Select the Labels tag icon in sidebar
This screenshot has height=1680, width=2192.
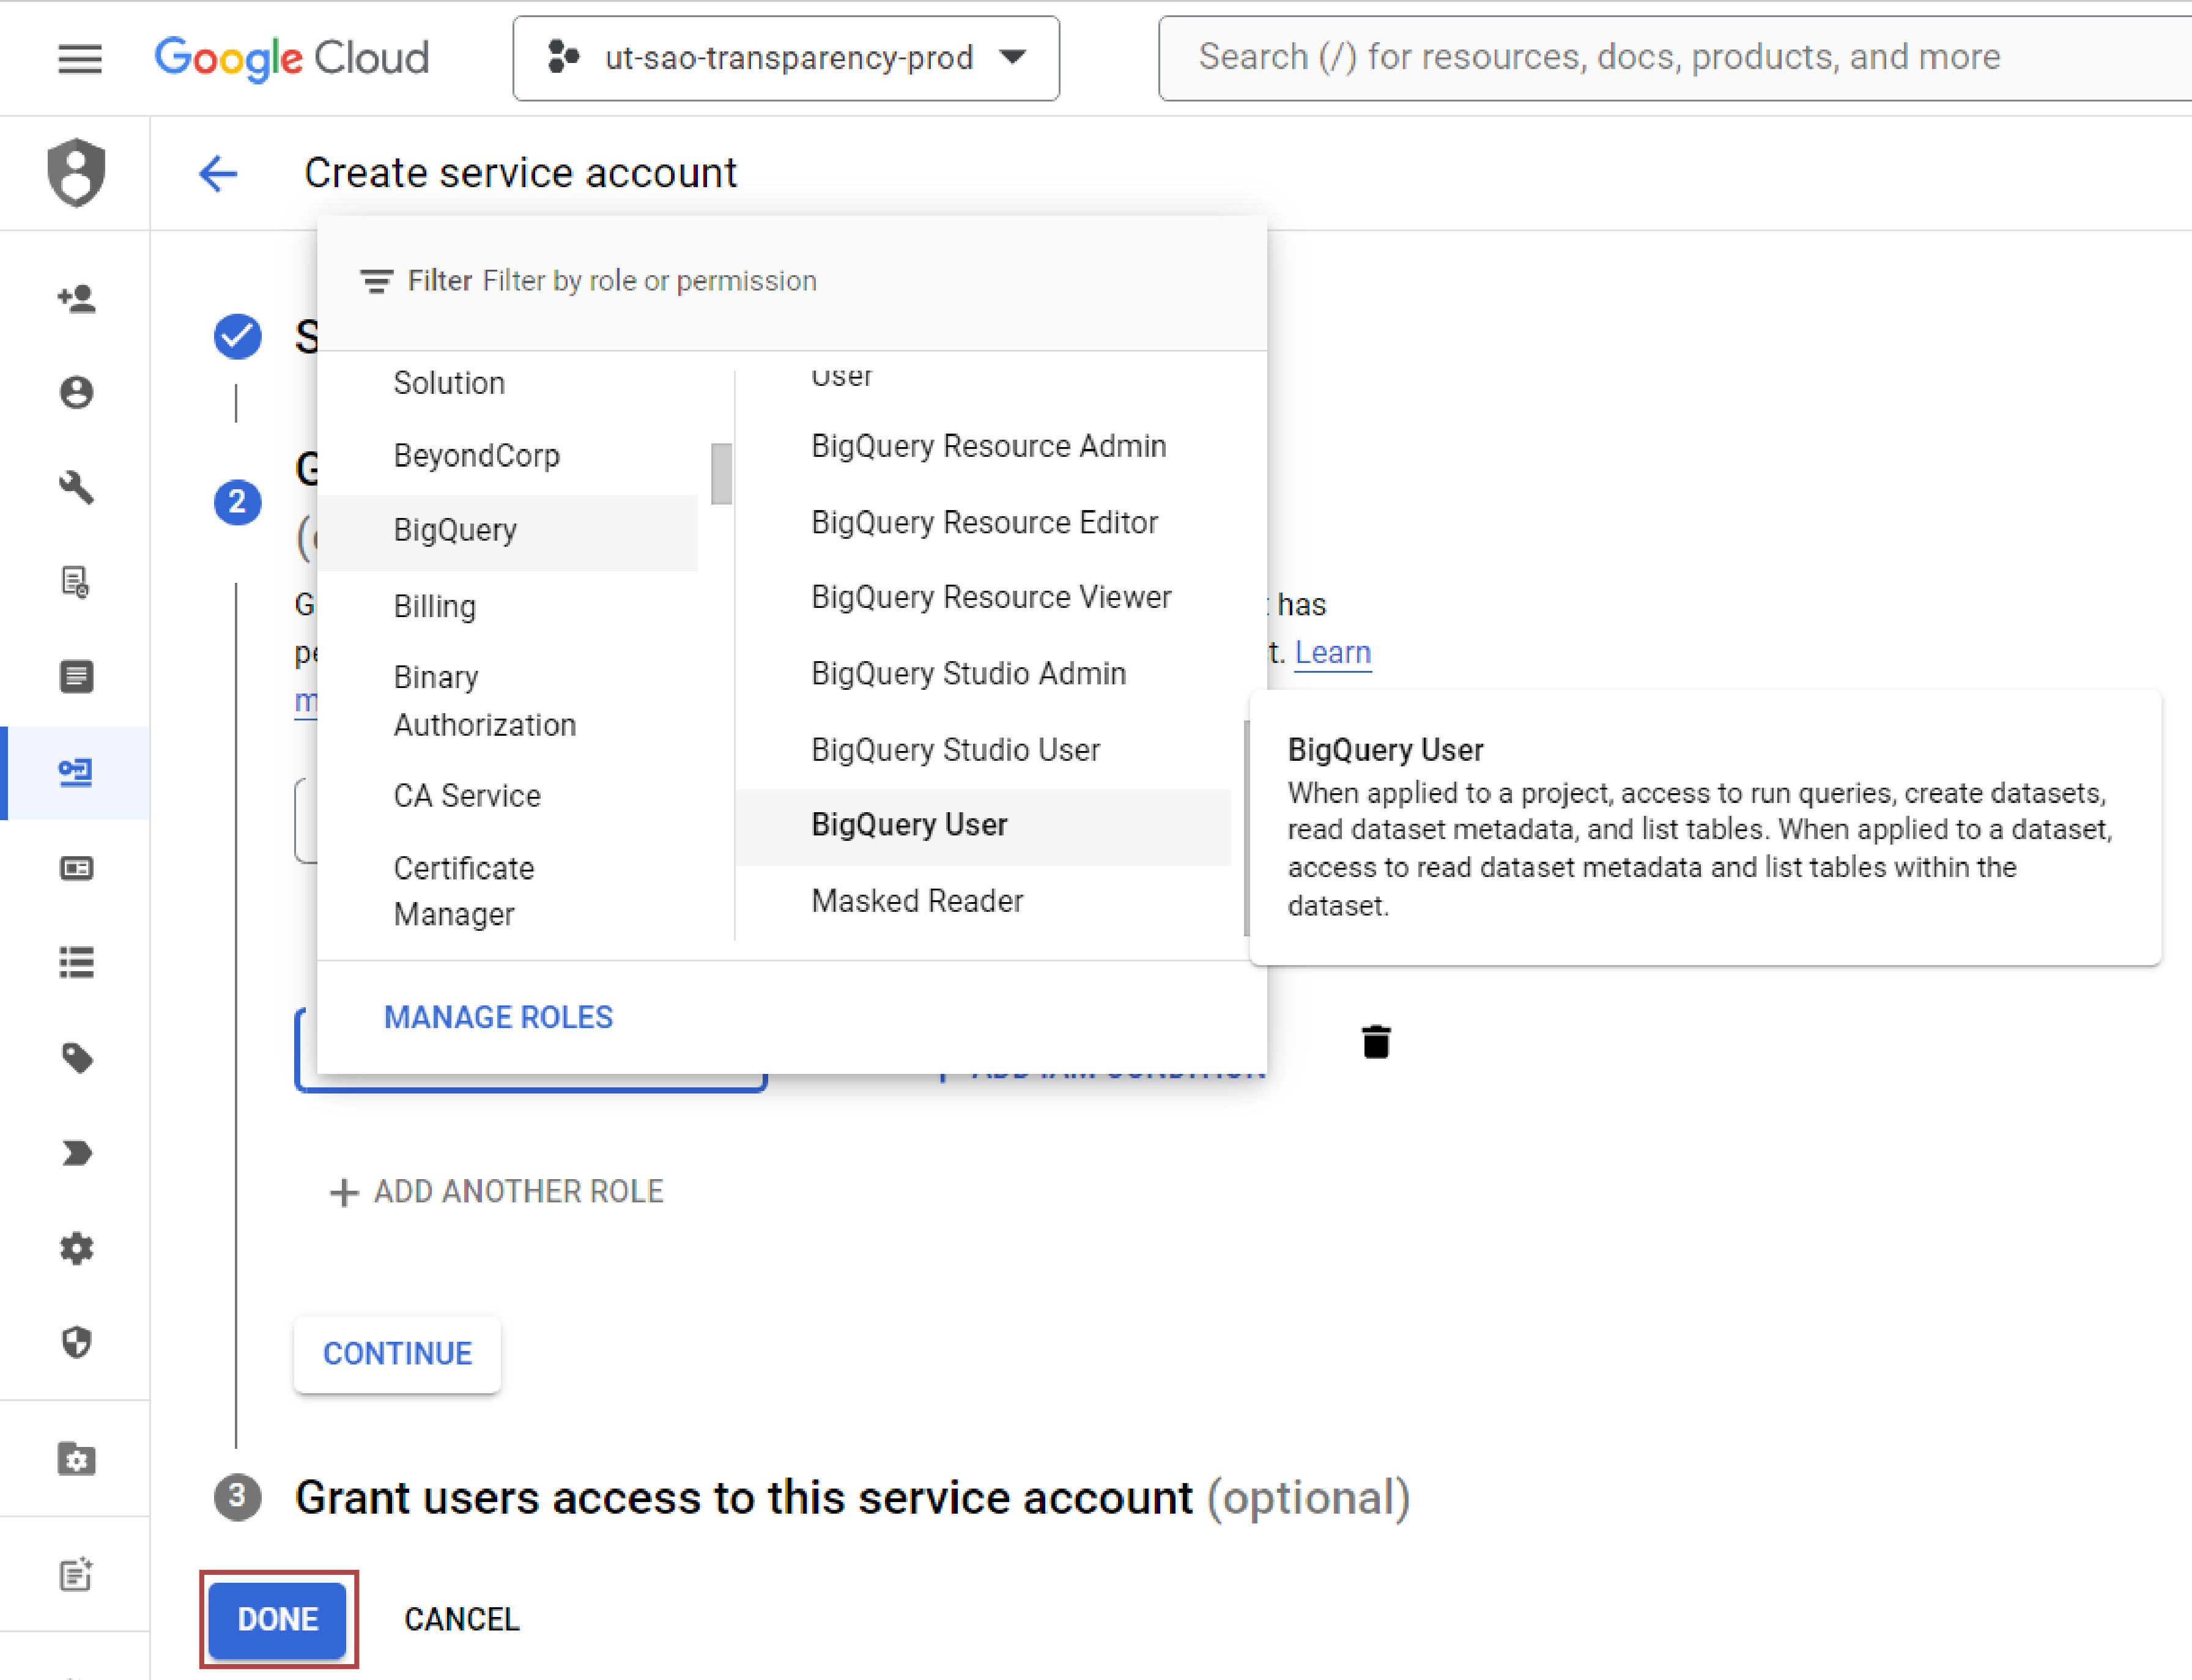pyautogui.click(x=77, y=1057)
